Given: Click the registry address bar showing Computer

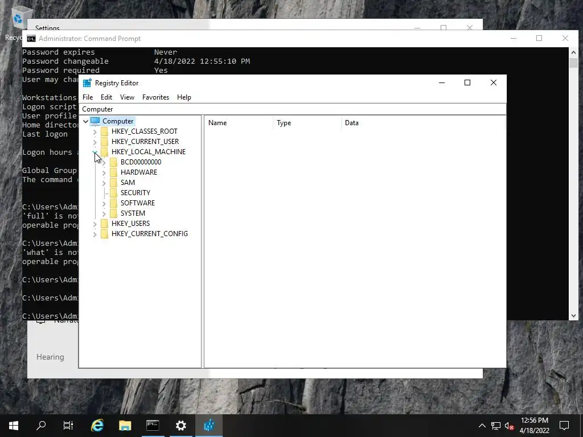Looking at the screenshot, I should coord(293,109).
